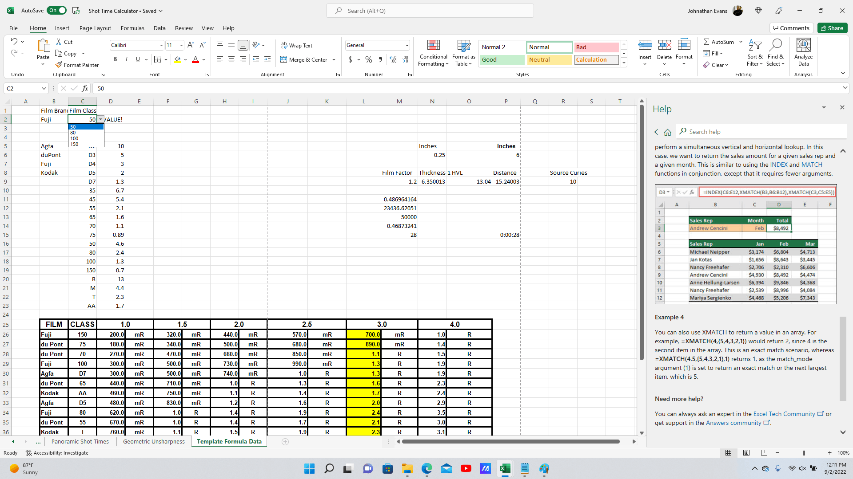Click the Help pane home icon

click(668, 132)
